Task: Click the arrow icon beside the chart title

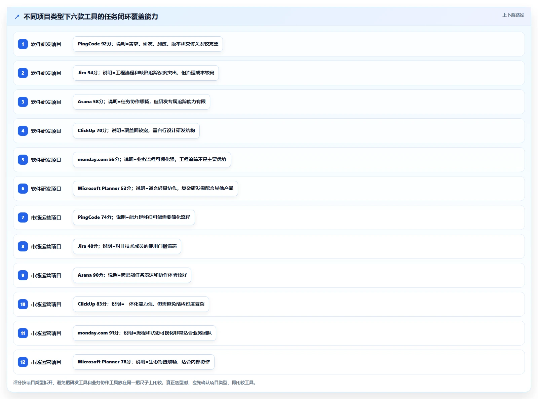Action: tap(17, 16)
